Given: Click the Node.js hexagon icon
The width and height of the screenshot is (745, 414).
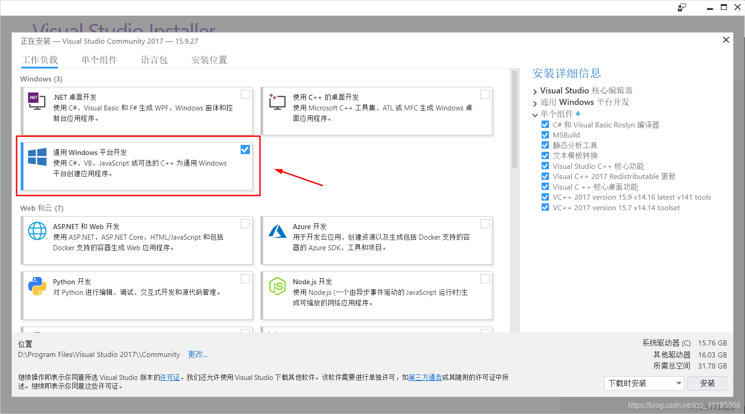Looking at the screenshot, I should 277,286.
